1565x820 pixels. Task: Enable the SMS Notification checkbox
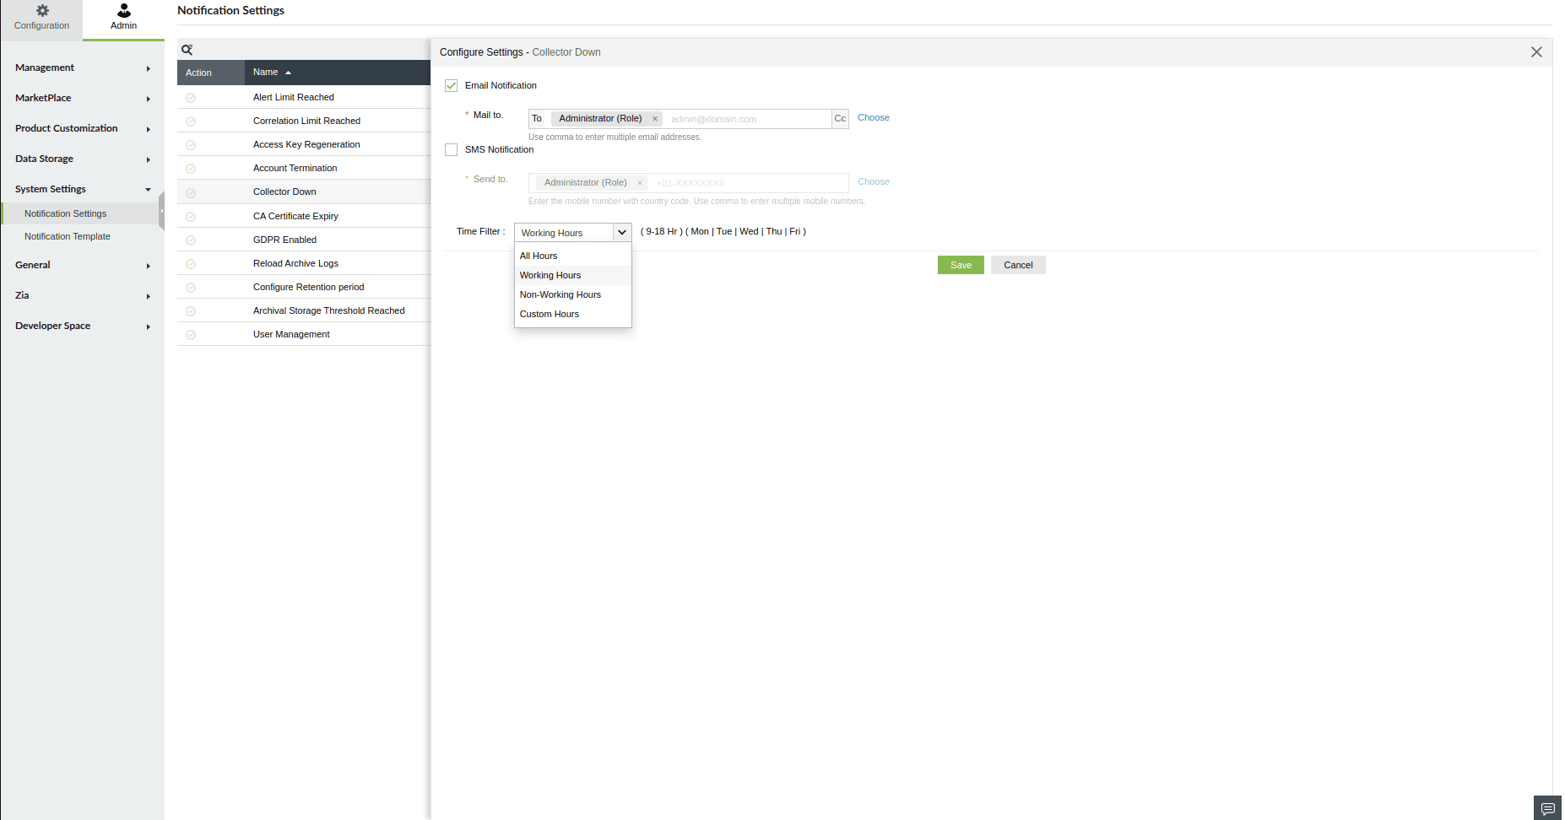tap(452, 149)
